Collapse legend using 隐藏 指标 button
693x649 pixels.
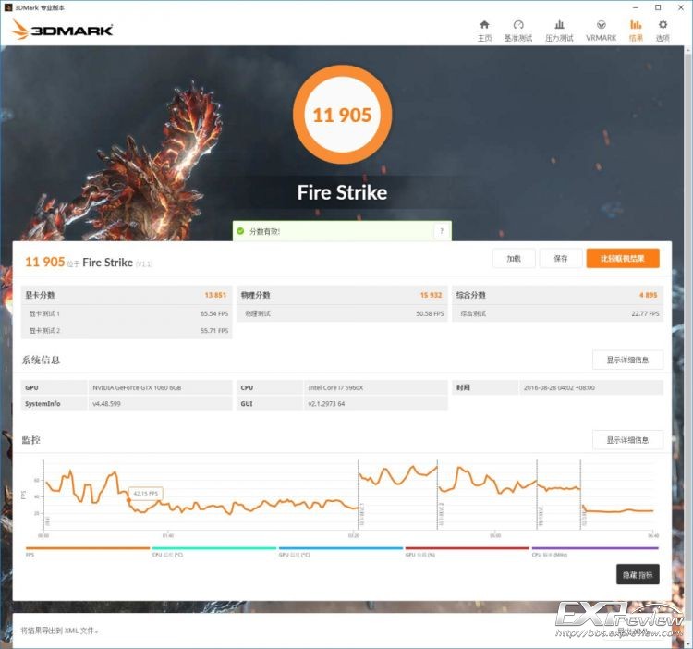coord(638,575)
